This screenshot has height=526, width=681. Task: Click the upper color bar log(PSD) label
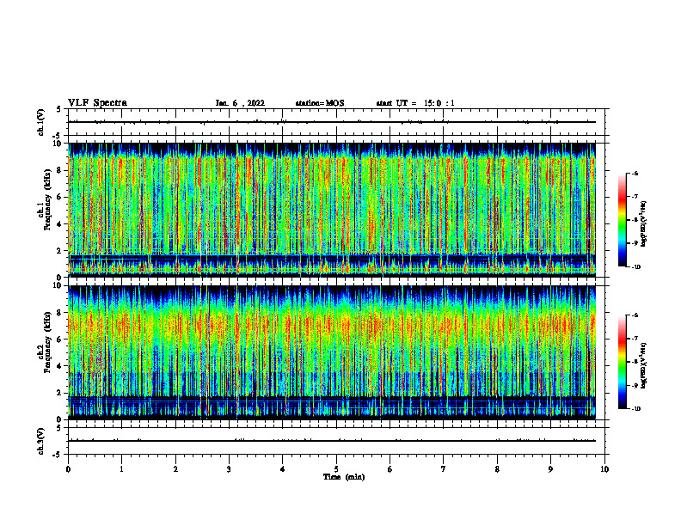(644, 223)
